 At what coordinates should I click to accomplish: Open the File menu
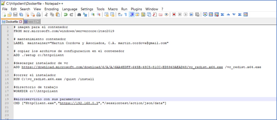click(5, 9)
